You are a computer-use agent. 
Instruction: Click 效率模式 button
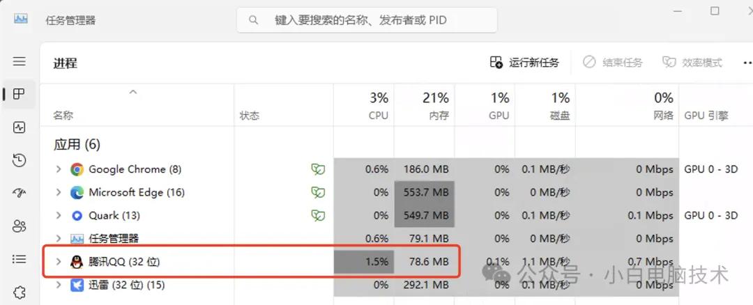point(692,63)
